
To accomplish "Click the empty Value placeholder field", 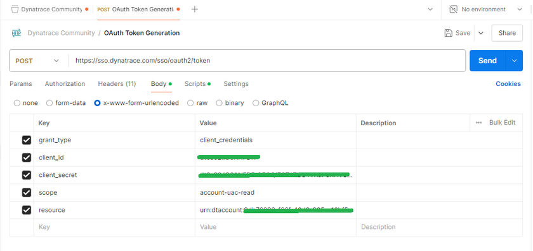I will (275, 227).
